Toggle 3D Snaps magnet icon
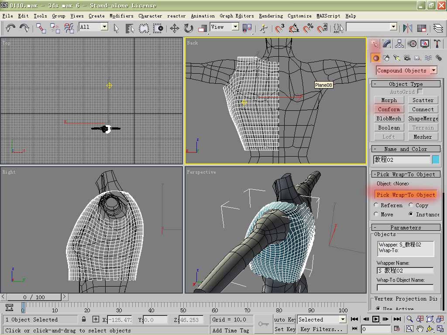This screenshot has height=335, width=447. (280, 28)
